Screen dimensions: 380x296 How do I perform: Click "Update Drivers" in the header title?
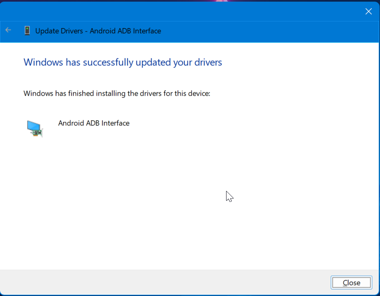pos(60,31)
